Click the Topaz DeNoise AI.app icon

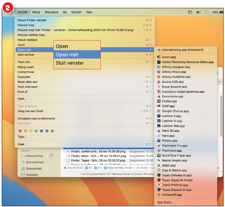[159, 175]
